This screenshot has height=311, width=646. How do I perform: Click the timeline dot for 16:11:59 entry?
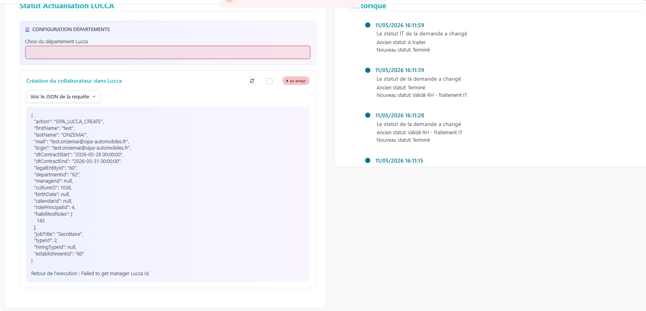368,25
